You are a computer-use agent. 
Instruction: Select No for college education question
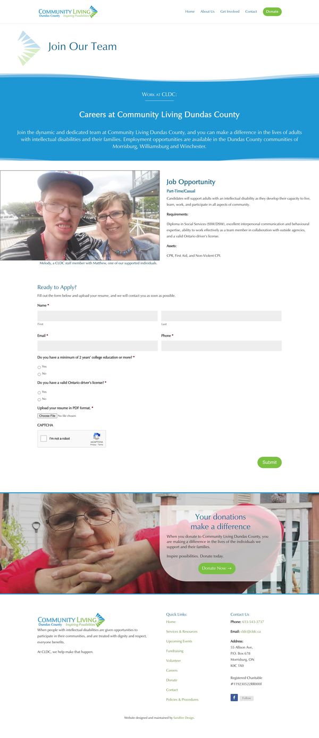point(39,374)
